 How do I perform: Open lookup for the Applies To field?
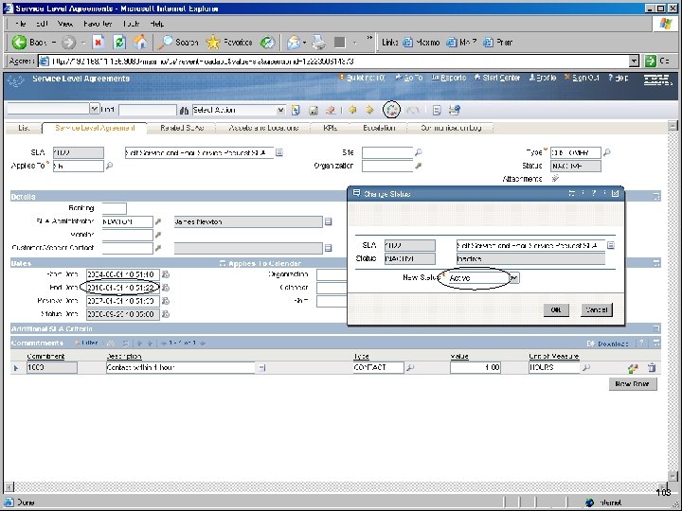(109, 166)
